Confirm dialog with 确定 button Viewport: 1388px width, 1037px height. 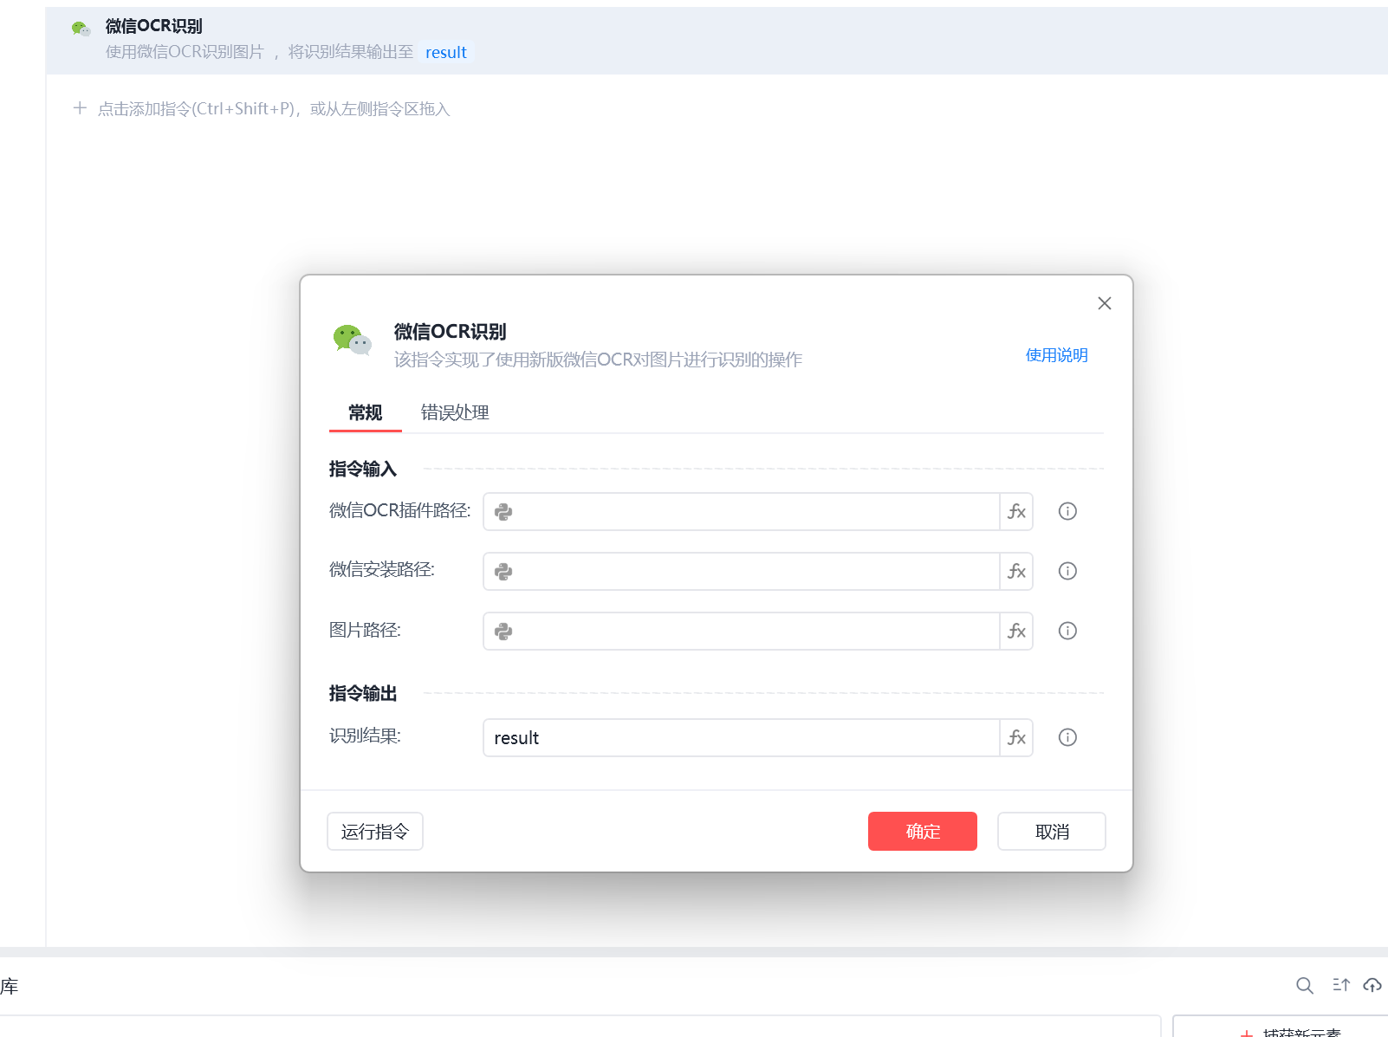click(x=923, y=832)
